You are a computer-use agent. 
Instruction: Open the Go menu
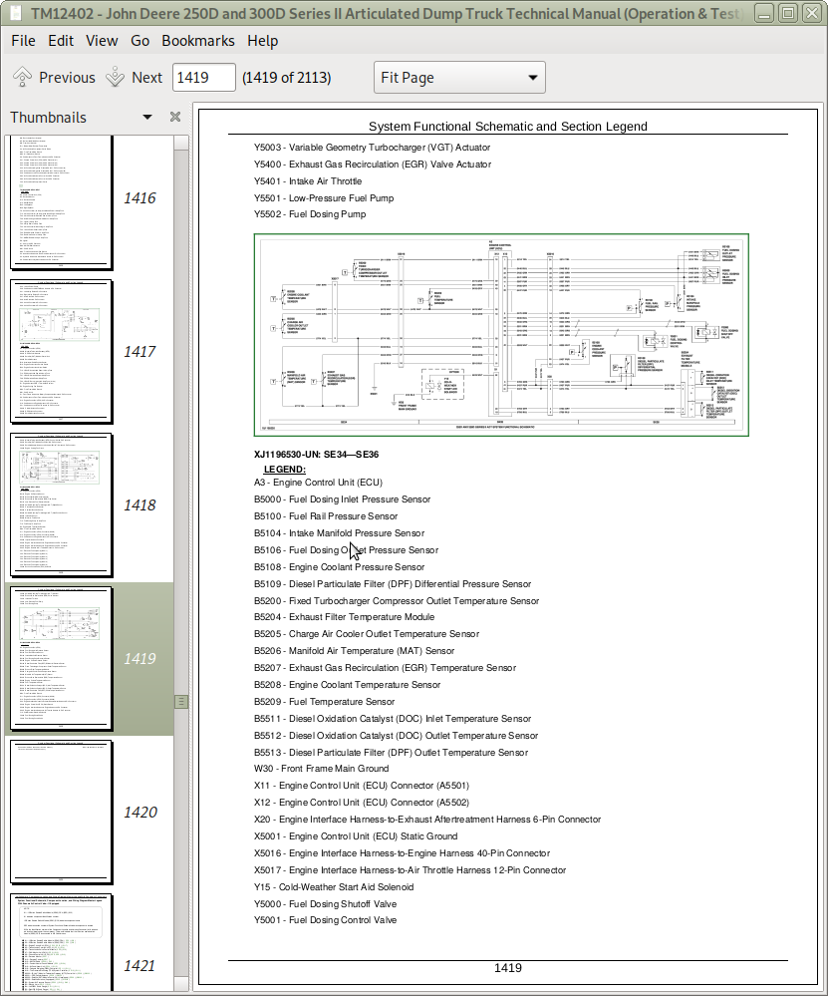click(140, 41)
